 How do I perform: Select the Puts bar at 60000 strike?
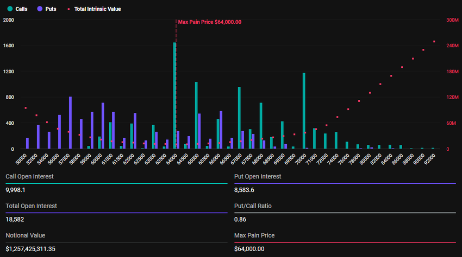(103, 125)
